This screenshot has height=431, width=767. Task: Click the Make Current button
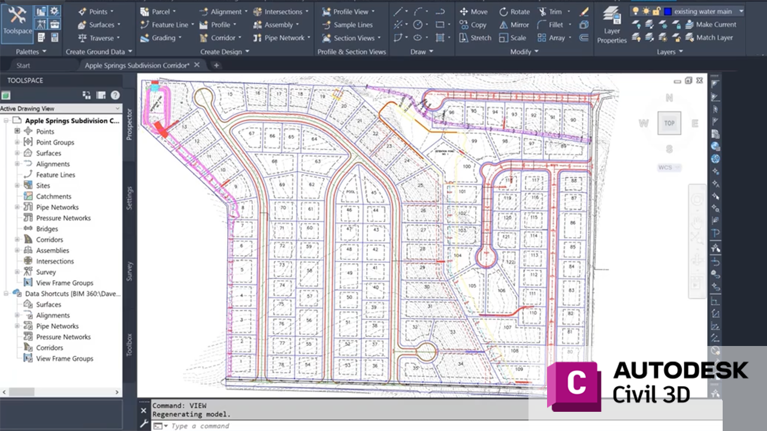711,25
